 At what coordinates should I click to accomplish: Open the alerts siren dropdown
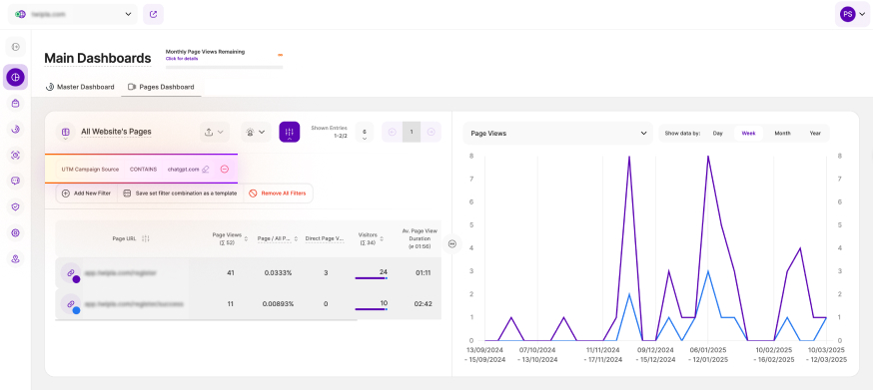click(x=256, y=132)
